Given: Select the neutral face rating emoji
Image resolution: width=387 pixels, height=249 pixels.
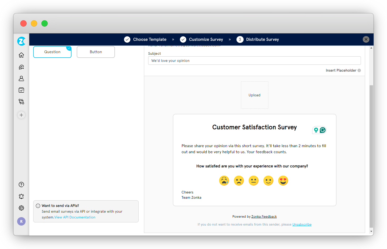Looking at the screenshot, I should 253,181.
